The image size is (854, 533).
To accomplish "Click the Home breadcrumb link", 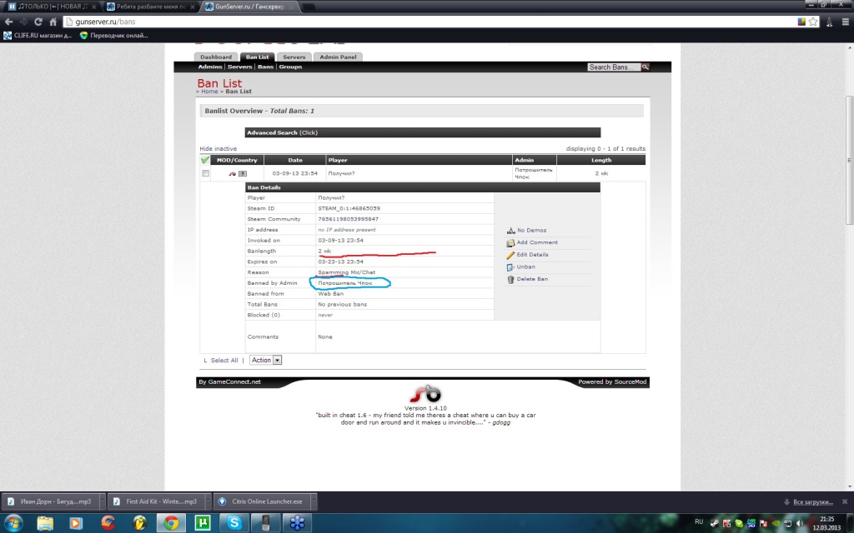I will [209, 92].
